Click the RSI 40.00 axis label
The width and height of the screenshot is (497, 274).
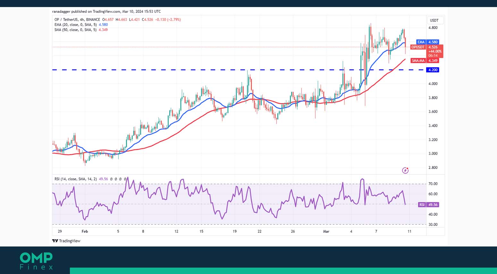(x=433, y=214)
